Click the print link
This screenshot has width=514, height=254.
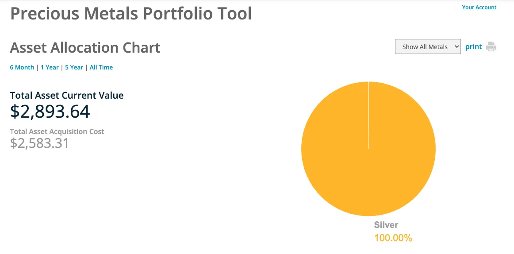tap(473, 46)
